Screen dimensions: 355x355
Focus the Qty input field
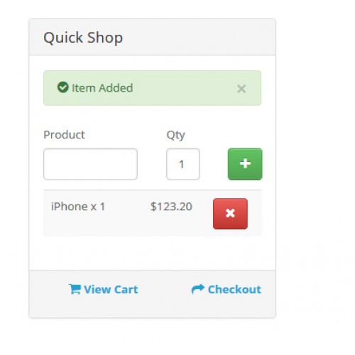coord(183,164)
